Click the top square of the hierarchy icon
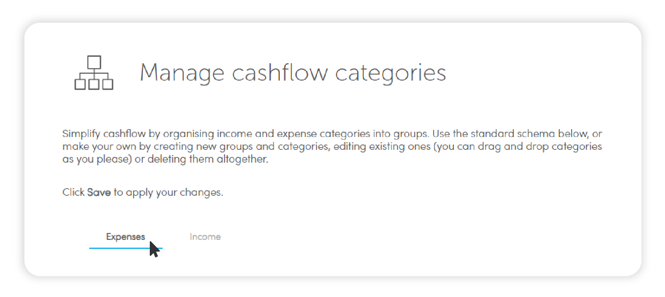Viewport: 665px width, 297px height. (94, 62)
